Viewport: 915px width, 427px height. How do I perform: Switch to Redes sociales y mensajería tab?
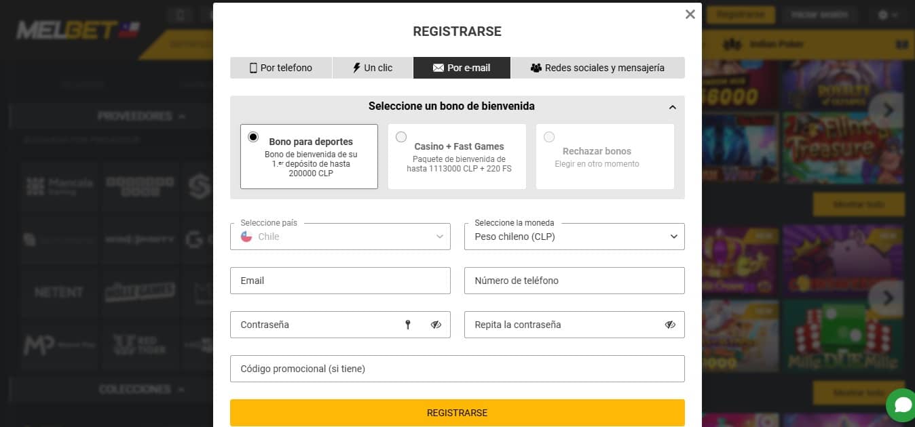pos(598,68)
